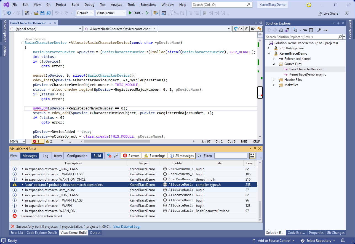355x244 pixels.
Task: Open the VisualKernel platform dropdown
Action: point(123,13)
